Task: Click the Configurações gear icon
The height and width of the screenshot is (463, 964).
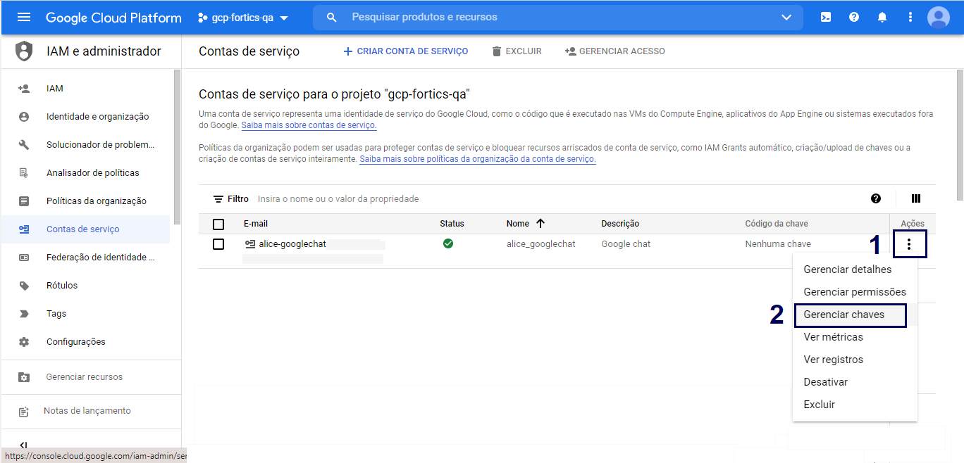Action: tap(24, 342)
